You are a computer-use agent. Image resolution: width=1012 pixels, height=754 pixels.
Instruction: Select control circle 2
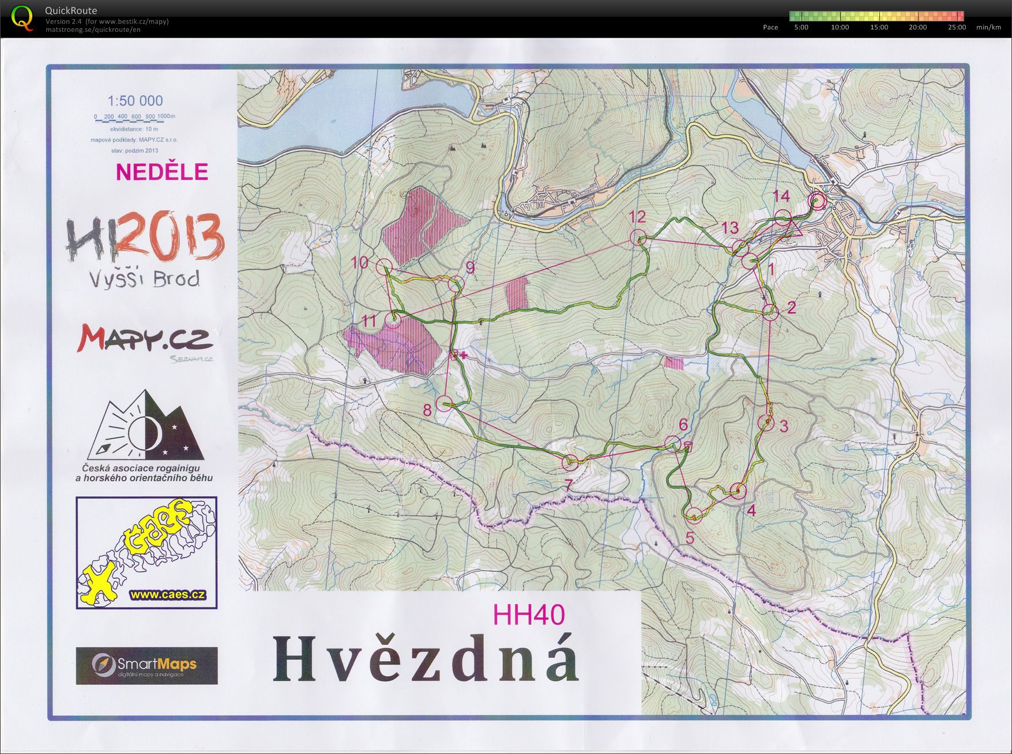[770, 313]
